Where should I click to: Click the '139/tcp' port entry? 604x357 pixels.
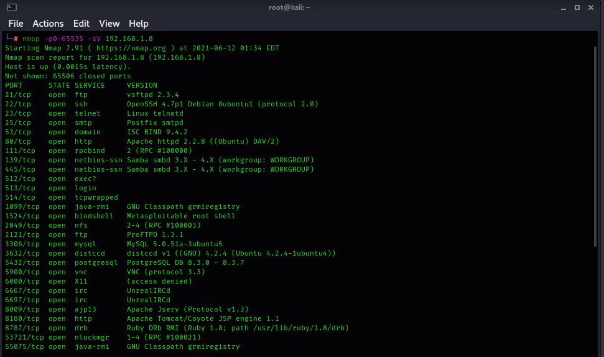[20, 160]
